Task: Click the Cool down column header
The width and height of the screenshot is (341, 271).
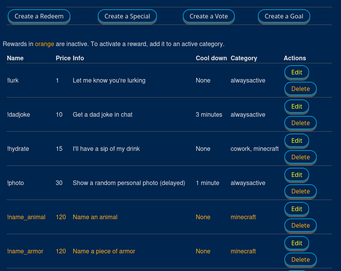Action: tap(211, 58)
